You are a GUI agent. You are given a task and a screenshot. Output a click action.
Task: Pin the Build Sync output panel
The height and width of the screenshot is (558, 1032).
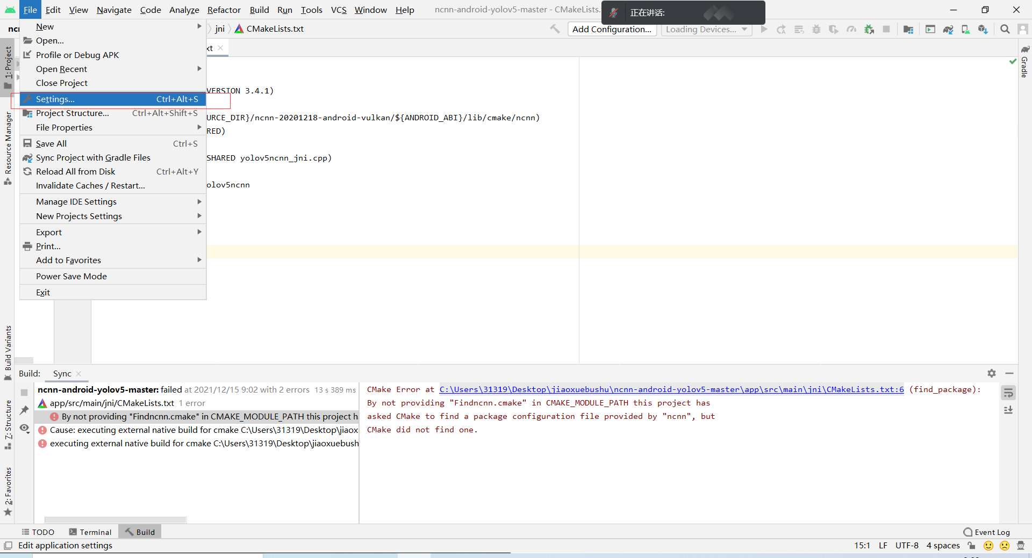tap(24, 410)
